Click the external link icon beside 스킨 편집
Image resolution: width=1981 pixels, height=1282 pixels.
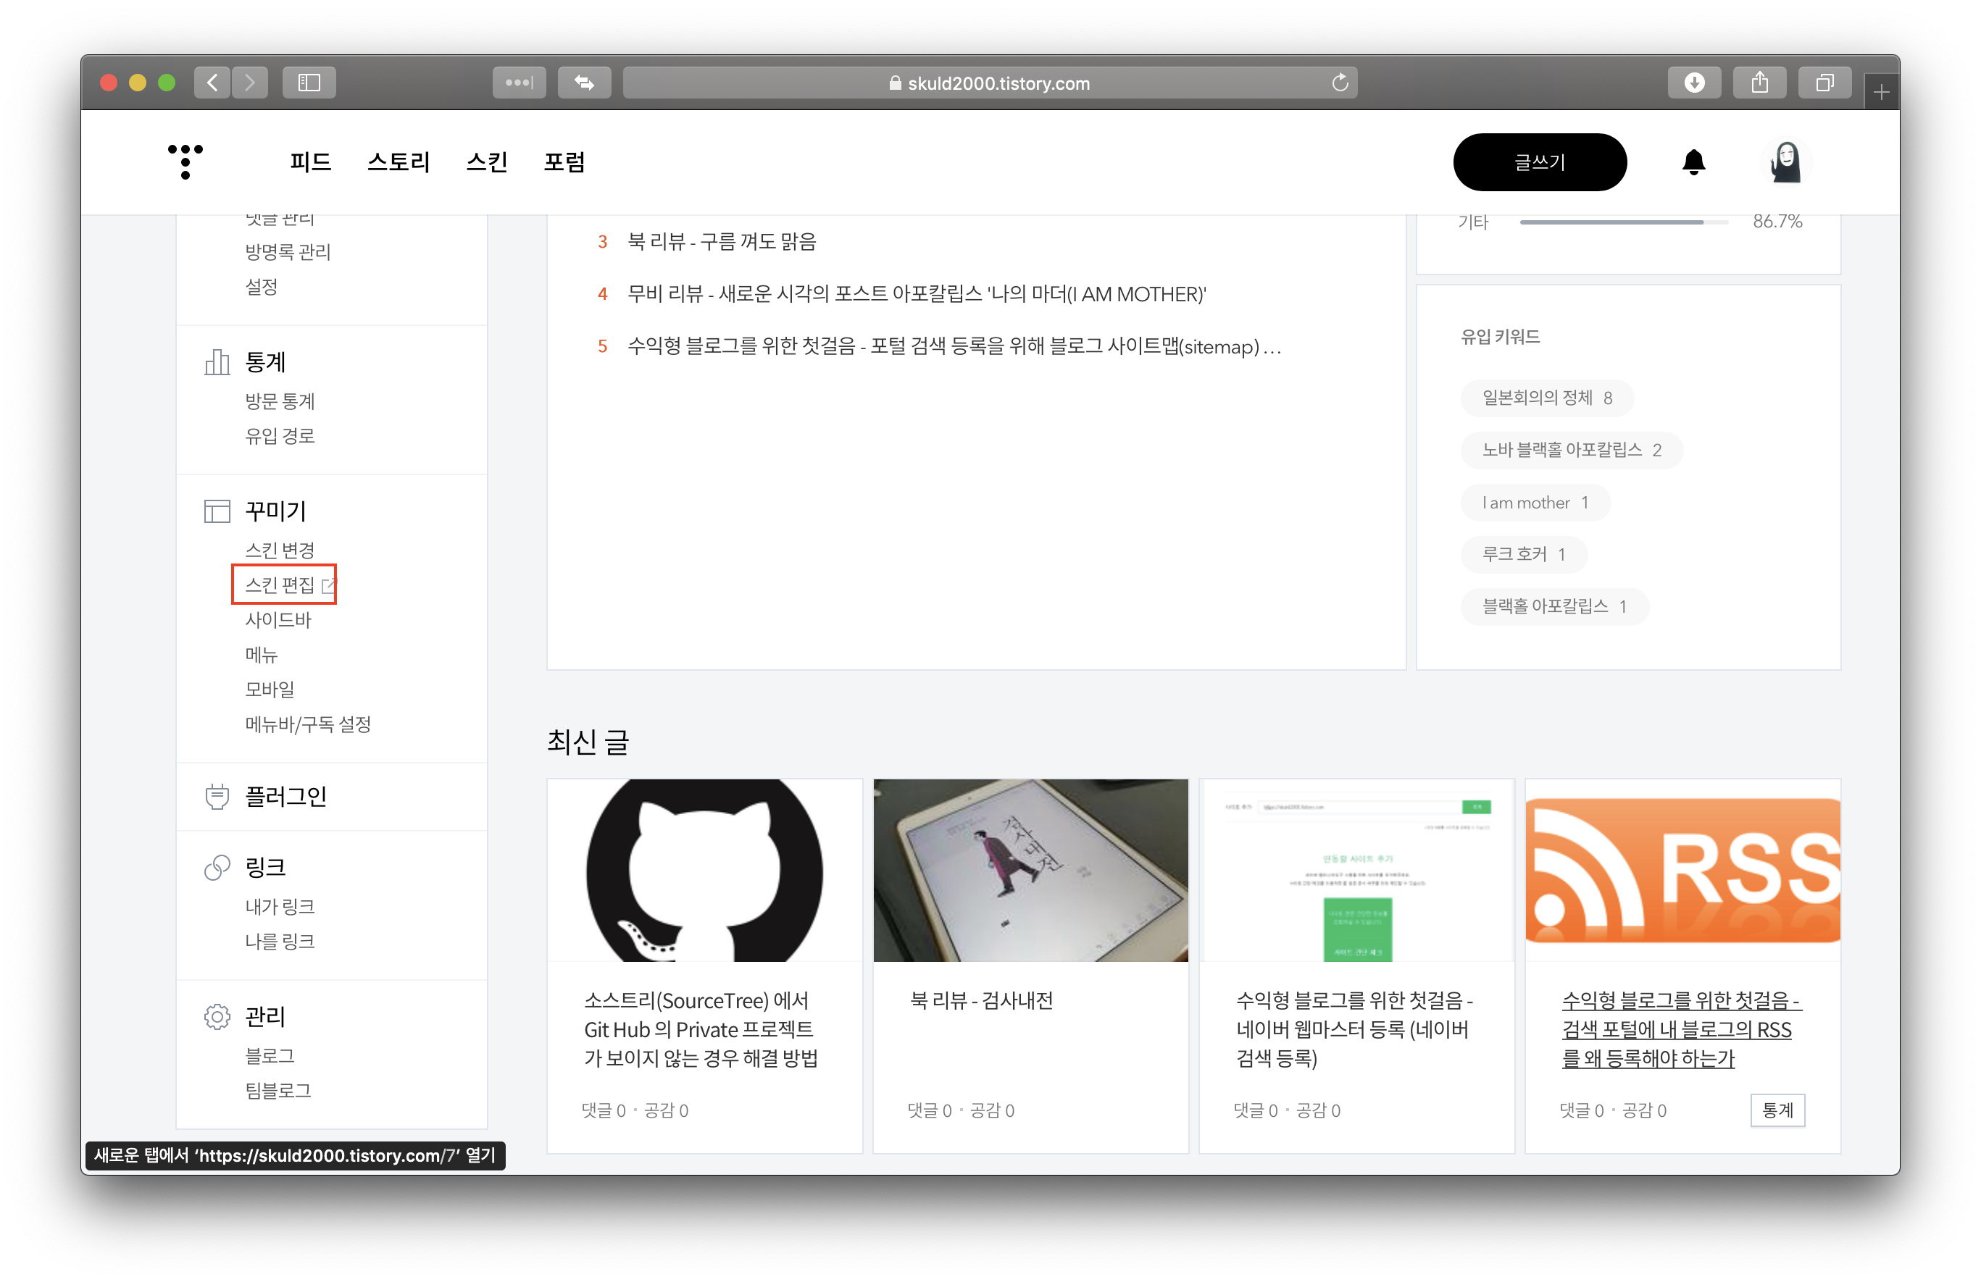(x=328, y=586)
